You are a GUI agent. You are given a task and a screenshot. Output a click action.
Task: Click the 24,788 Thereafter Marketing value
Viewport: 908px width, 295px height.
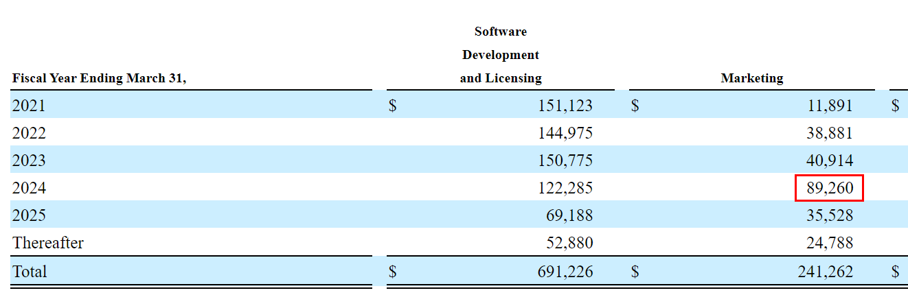(x=829, y=243)
